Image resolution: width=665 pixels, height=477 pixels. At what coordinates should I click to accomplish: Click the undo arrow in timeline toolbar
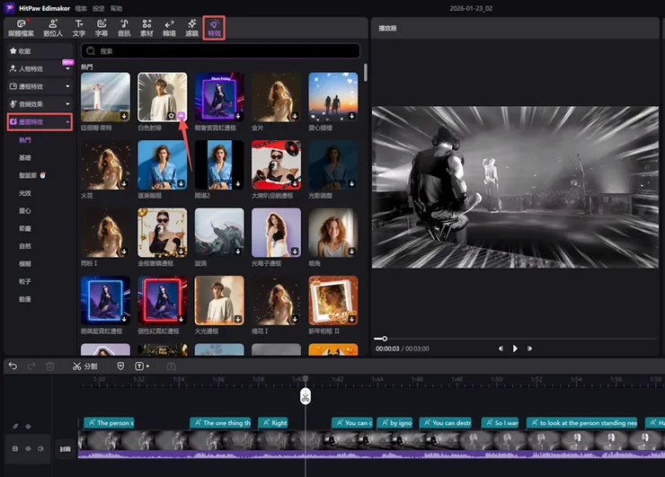coord(13,367)
